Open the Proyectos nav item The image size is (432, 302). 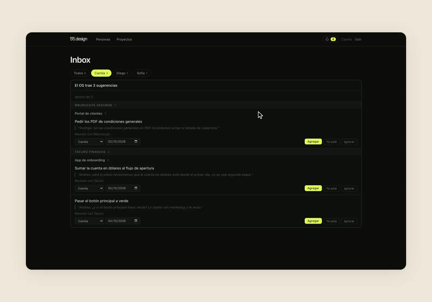coord(124,39)
